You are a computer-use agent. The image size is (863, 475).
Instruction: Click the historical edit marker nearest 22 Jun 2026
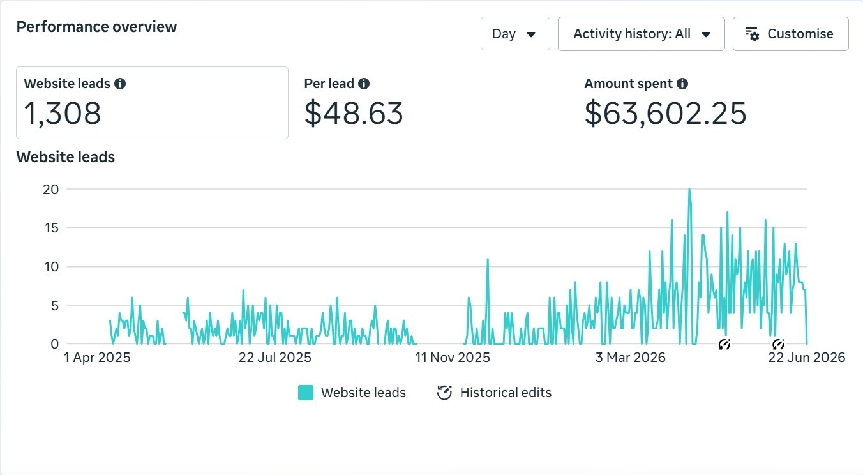click(778, 345)
